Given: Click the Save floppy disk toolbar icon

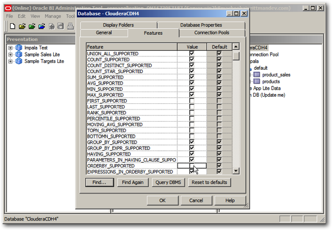Looking at the screenshot, I should (x=61, y=26).
